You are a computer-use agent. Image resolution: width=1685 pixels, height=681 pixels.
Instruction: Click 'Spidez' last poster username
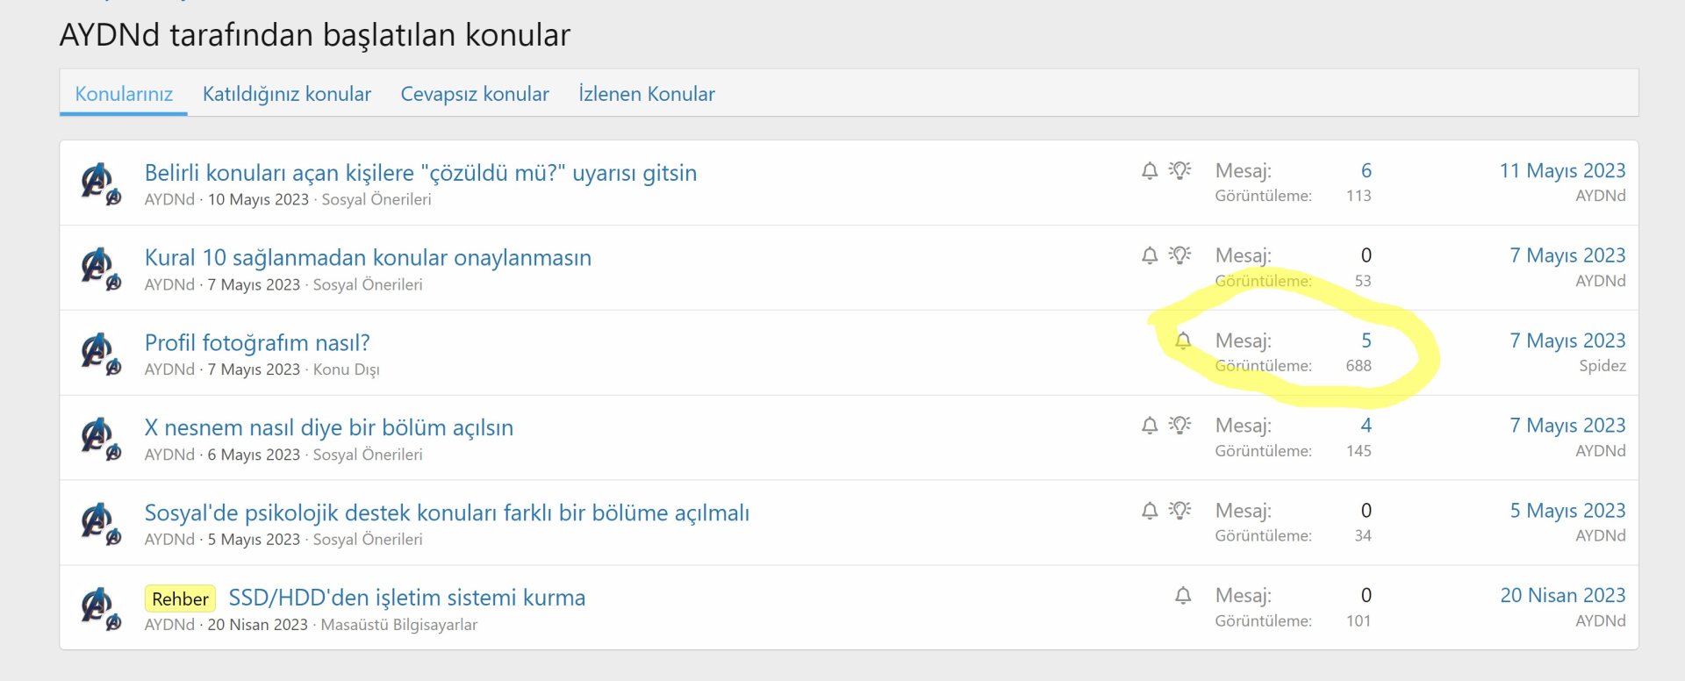pos(1602,366)
